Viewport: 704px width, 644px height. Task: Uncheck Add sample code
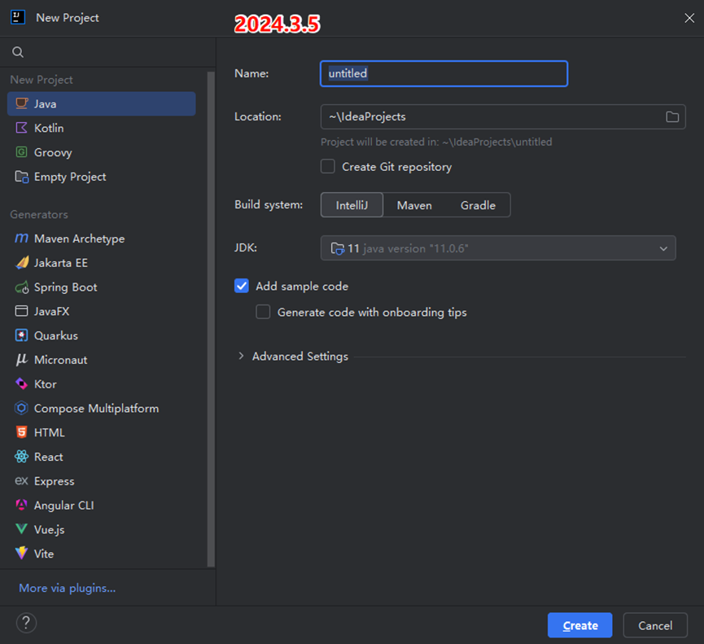[x=242, y=286]
